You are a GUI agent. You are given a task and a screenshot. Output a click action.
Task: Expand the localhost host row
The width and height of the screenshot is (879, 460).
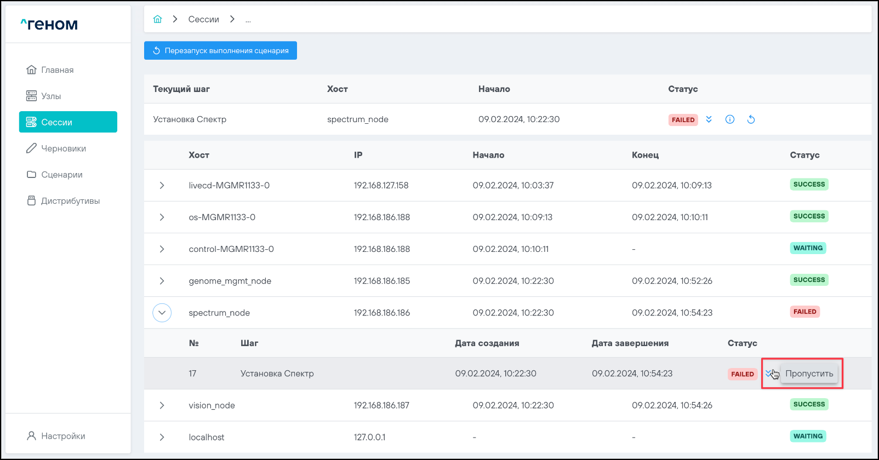tap(162, 437)
